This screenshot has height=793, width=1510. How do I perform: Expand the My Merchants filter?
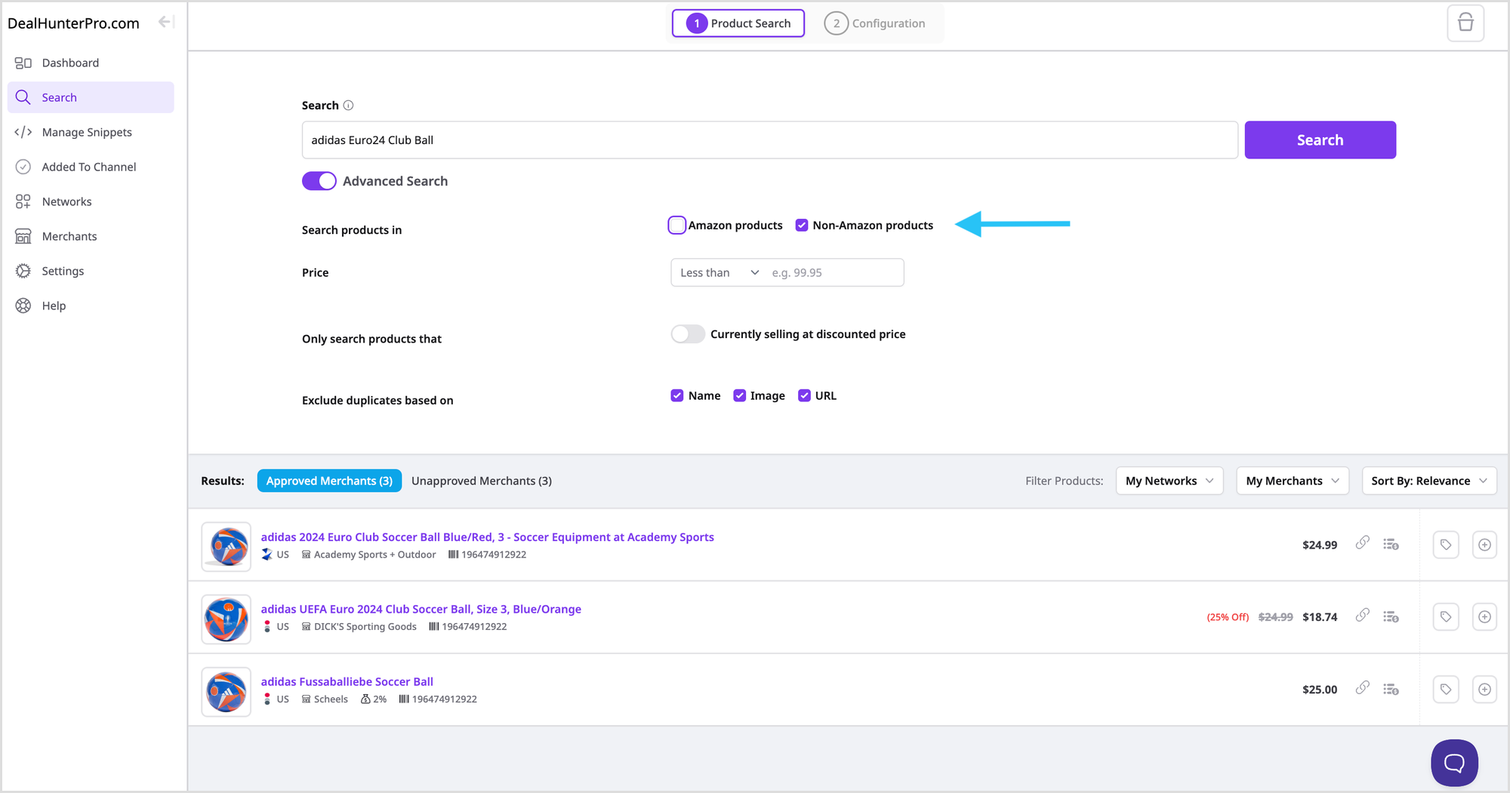pyautogui.click(x=1293, y=481)
